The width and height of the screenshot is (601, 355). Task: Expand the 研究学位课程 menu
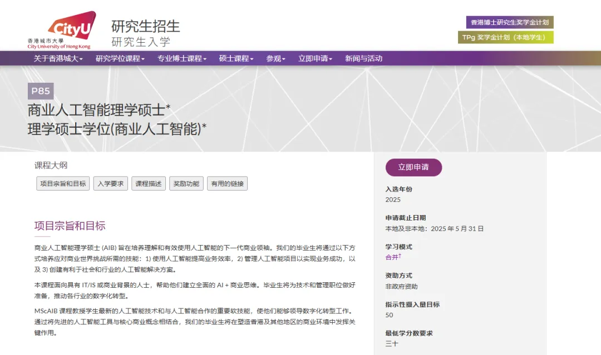(x=120, y=58)
